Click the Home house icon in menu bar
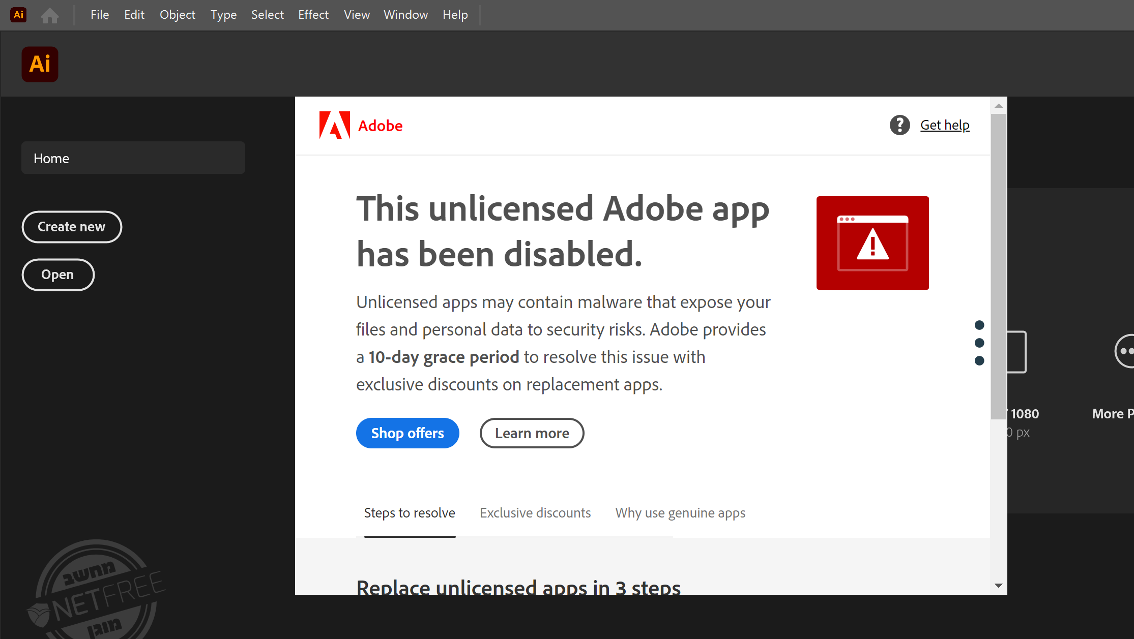 (50, 15)
